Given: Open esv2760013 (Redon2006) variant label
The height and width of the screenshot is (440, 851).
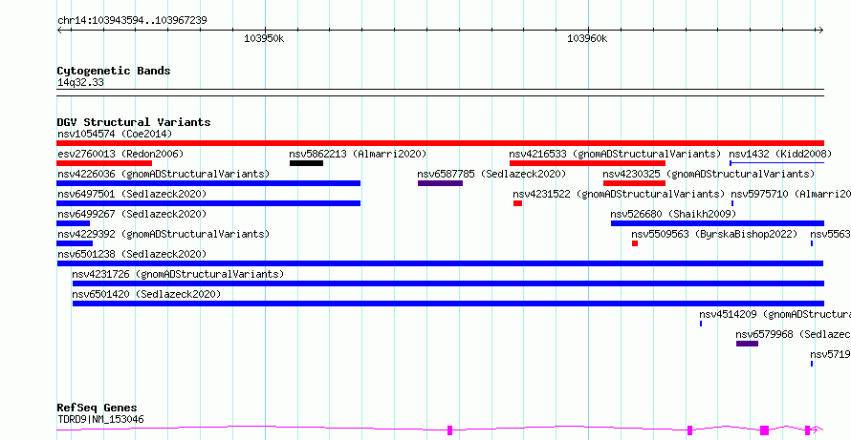Looking at the screenshot, I should tap(120, 154).
